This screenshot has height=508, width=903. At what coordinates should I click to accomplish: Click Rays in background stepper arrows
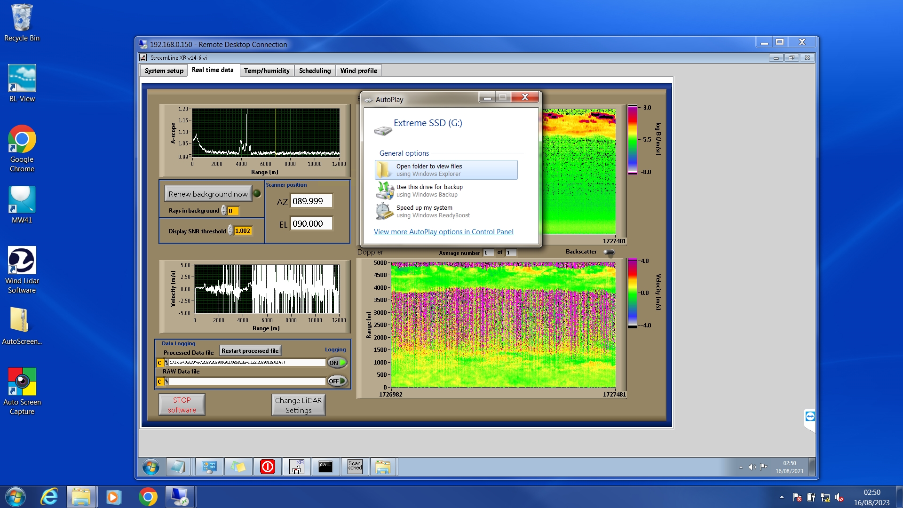(x=224, y=211)
